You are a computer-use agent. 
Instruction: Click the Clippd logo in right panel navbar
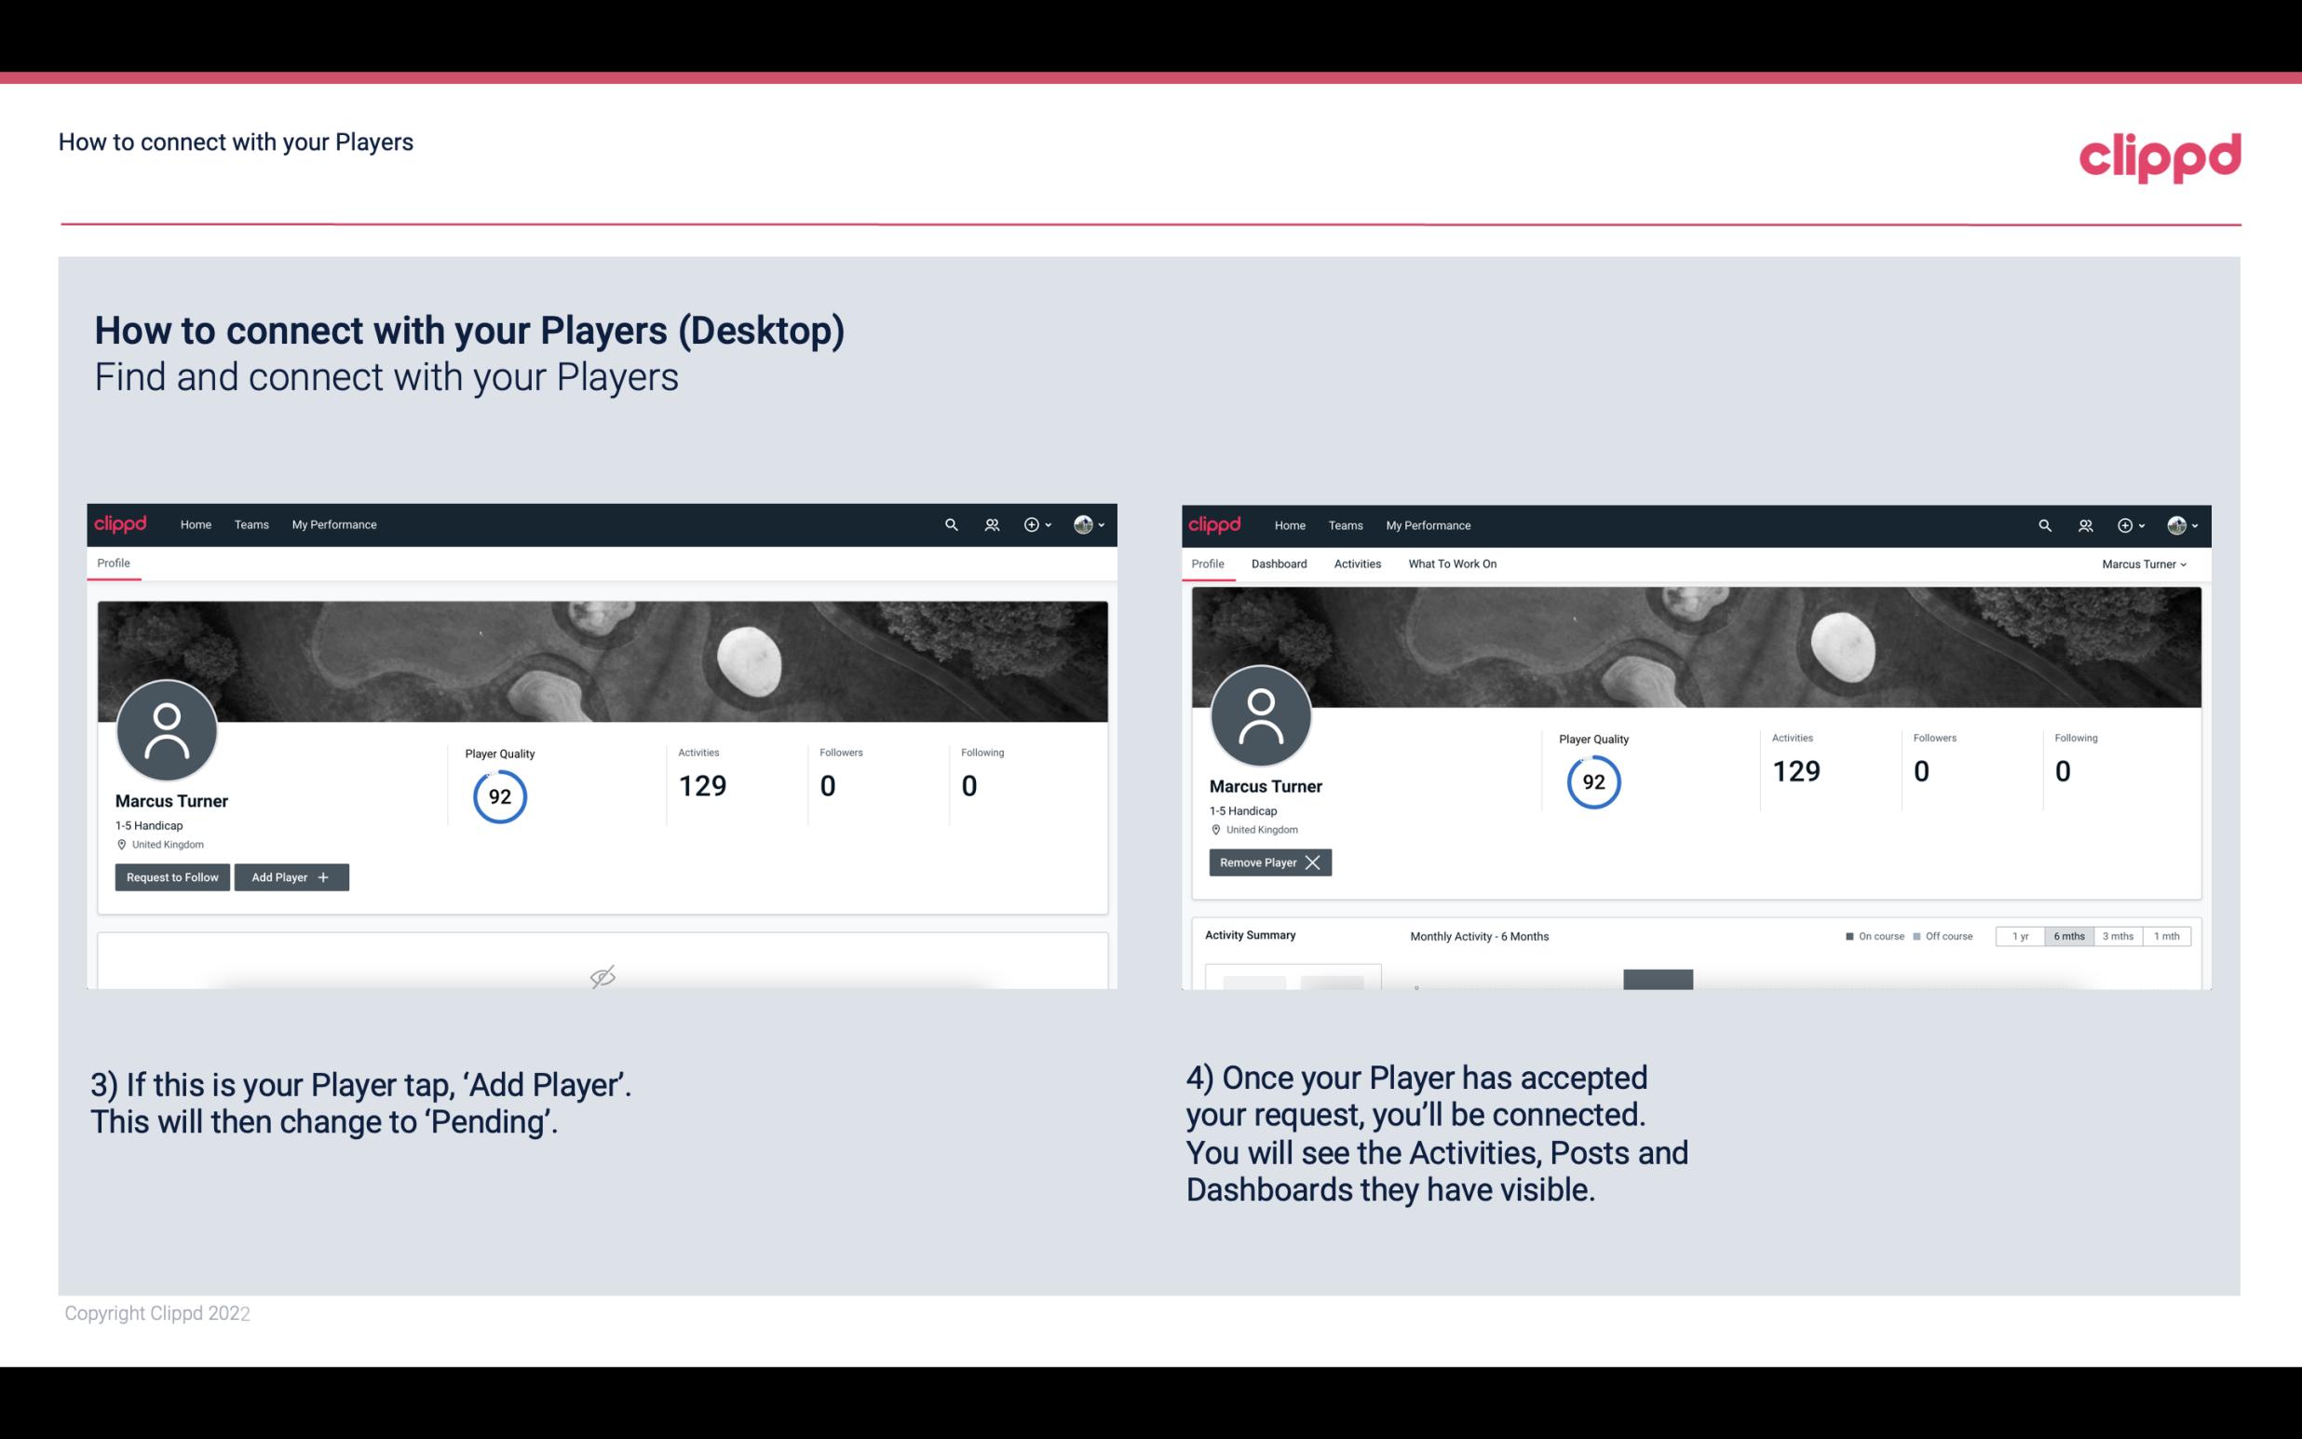pyautogui.click(x=1215, y=525)
